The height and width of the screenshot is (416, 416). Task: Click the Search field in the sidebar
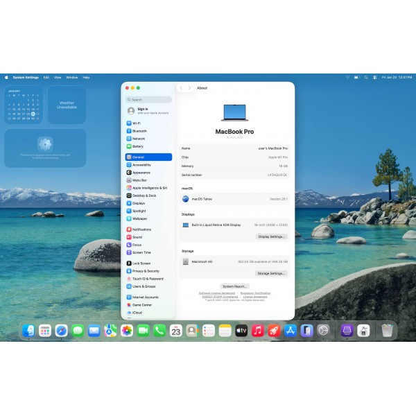(x=148, y=100)
